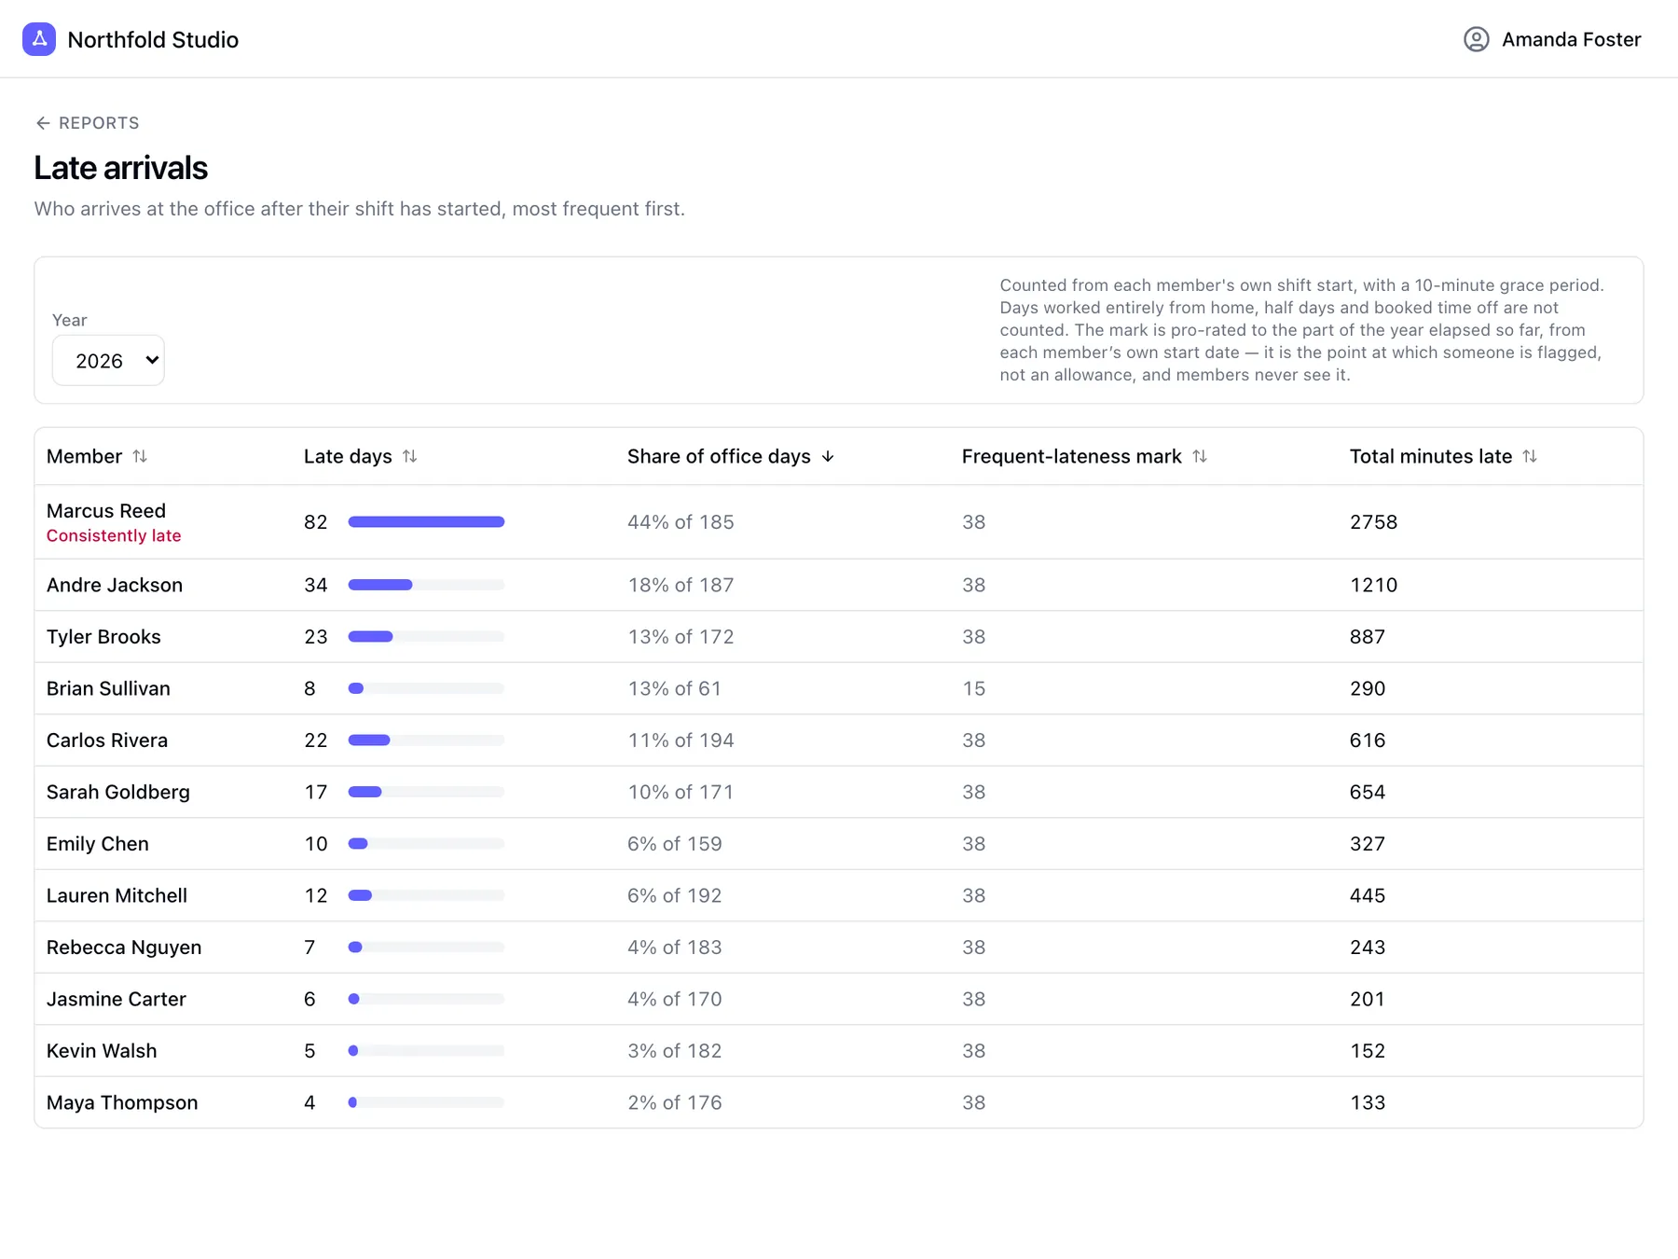Sort by Total minutes late arrows icon

(x=1530, y=456)
